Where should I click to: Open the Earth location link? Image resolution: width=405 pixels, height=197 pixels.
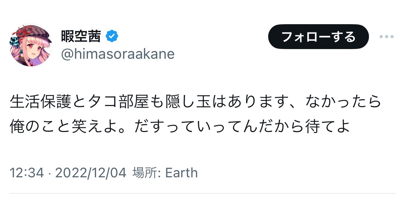coord(181,173)
